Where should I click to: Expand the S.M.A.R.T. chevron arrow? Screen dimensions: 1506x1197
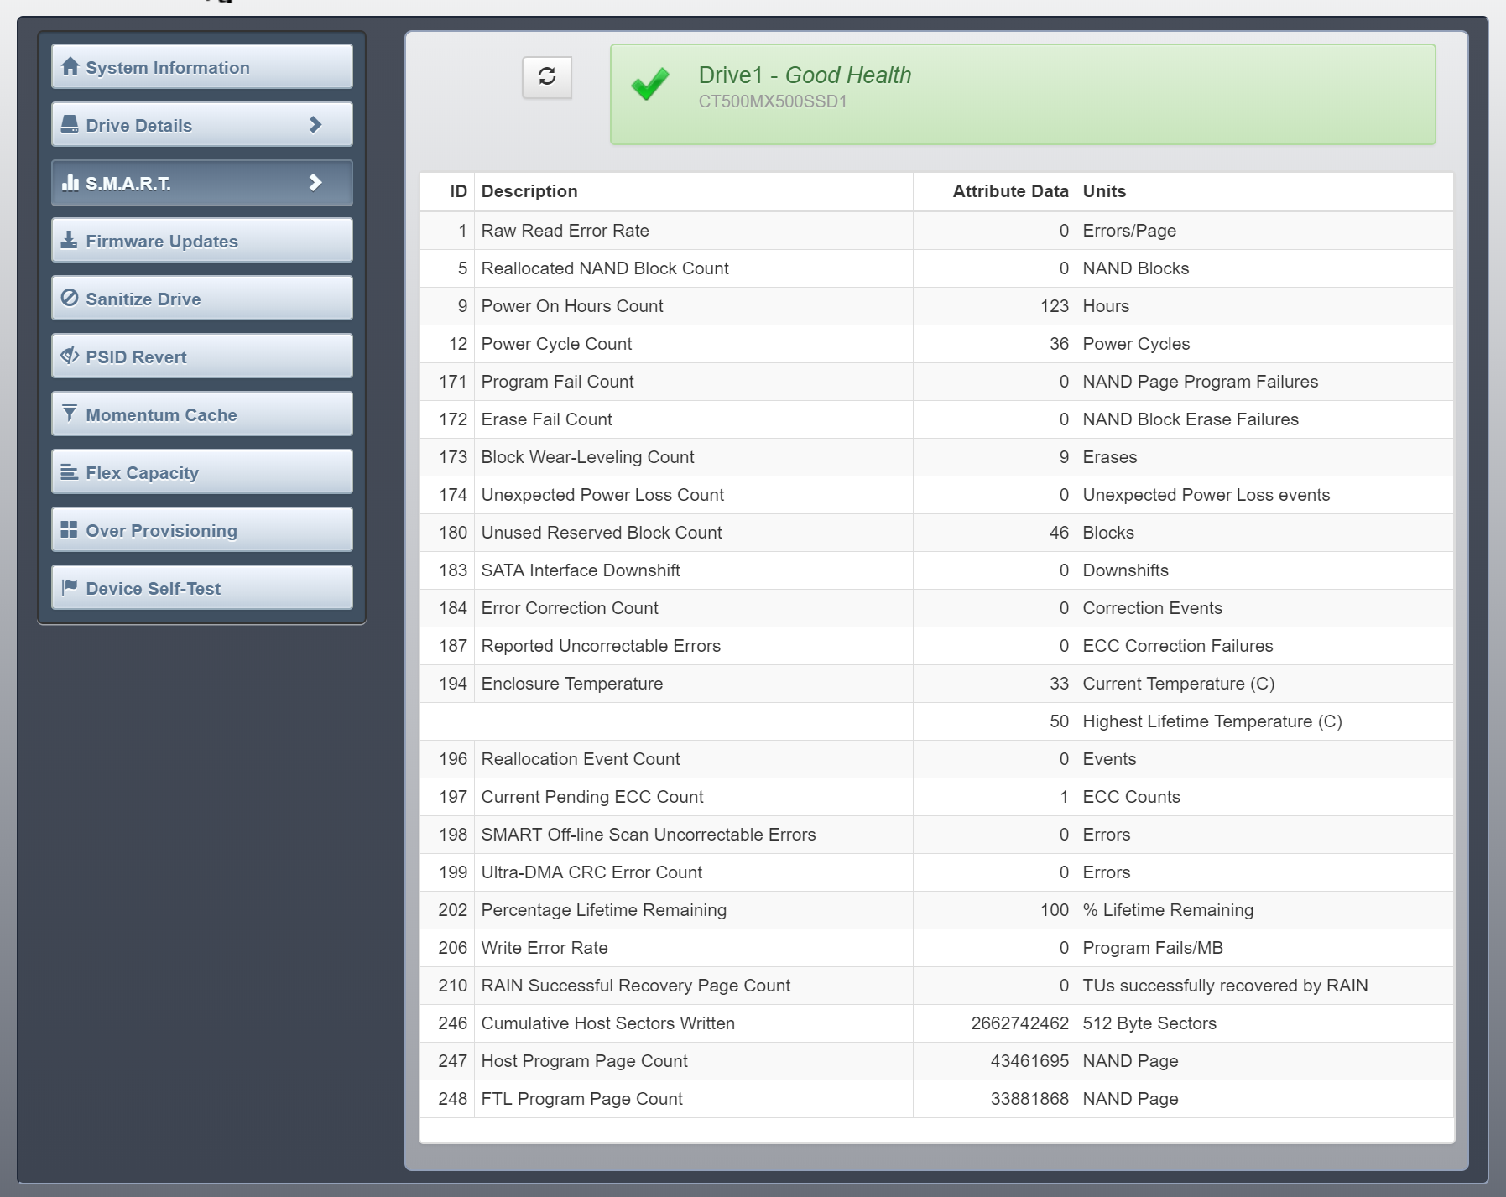coord(315,182)
